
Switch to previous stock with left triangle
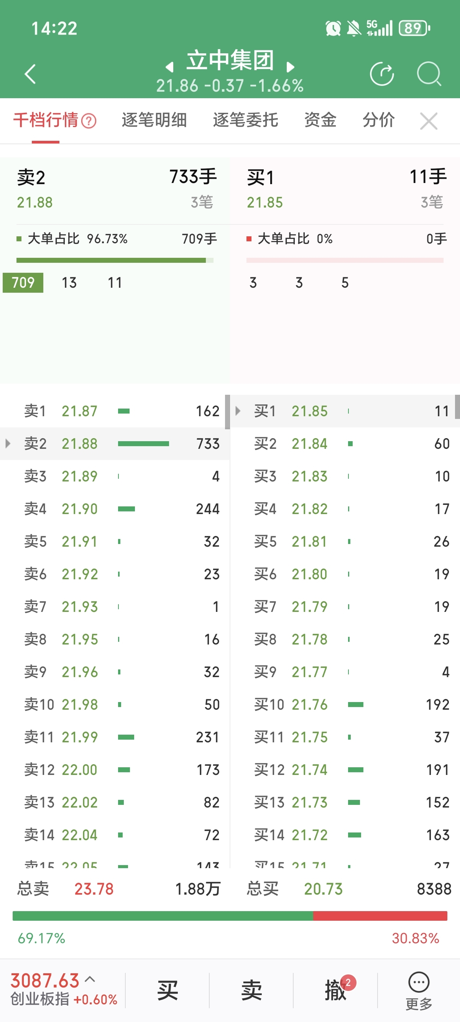(170, 67)
